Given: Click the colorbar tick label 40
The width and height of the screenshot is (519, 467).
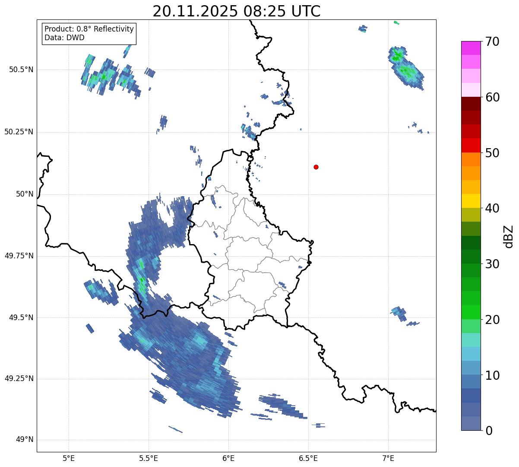Looking at the screenshot, I should 492,208.
